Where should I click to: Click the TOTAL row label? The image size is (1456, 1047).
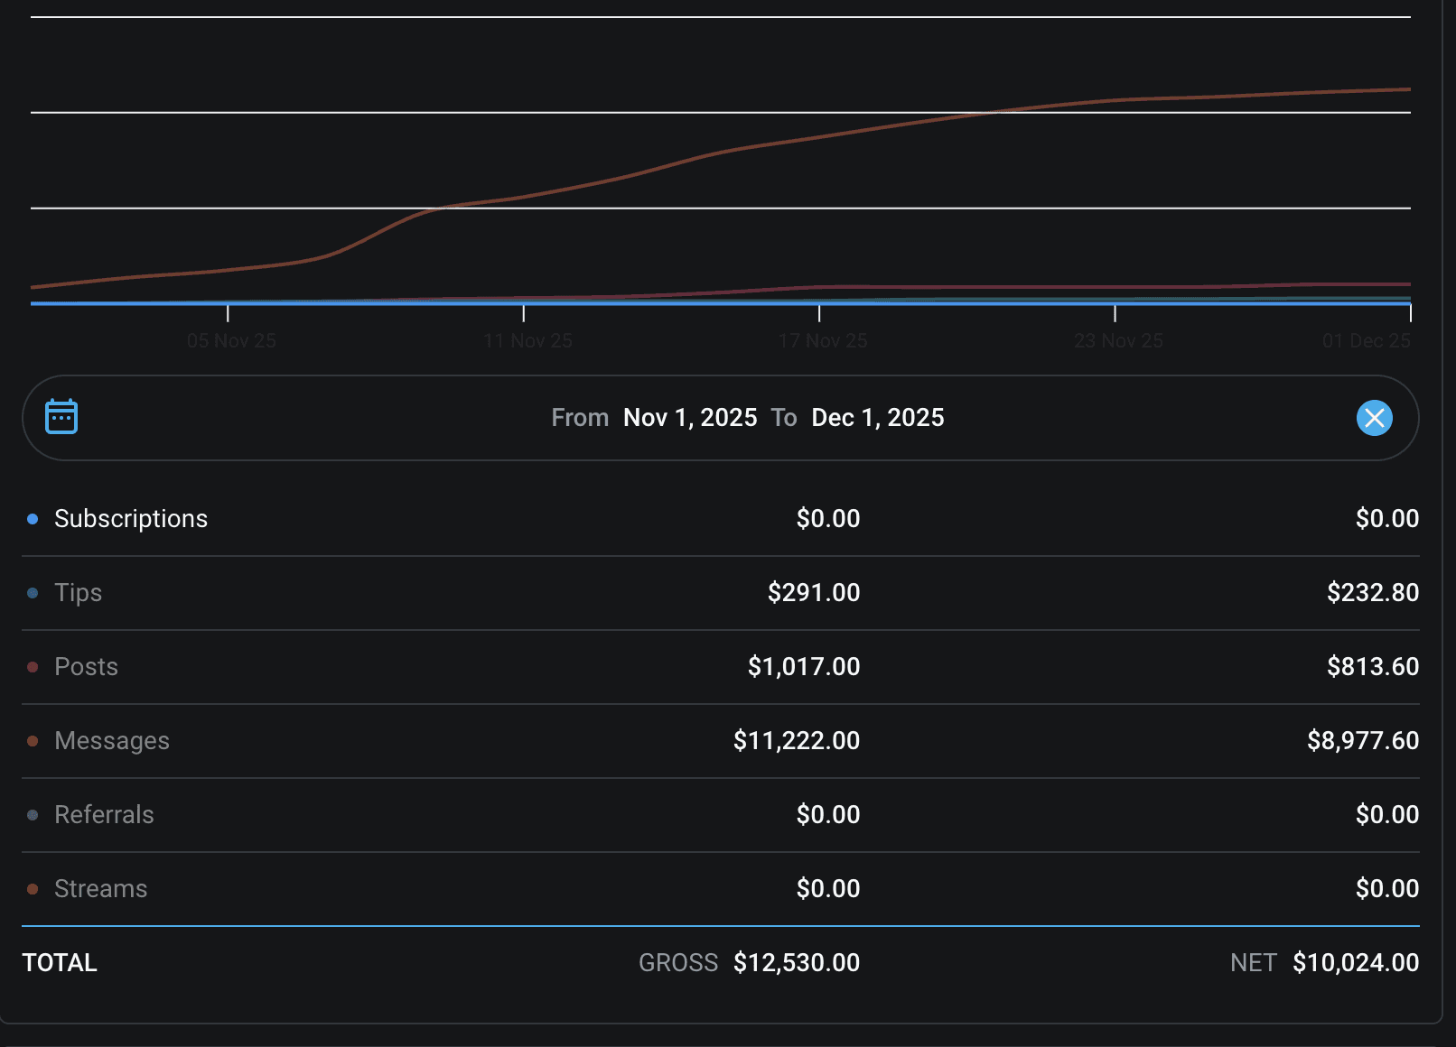60,963
